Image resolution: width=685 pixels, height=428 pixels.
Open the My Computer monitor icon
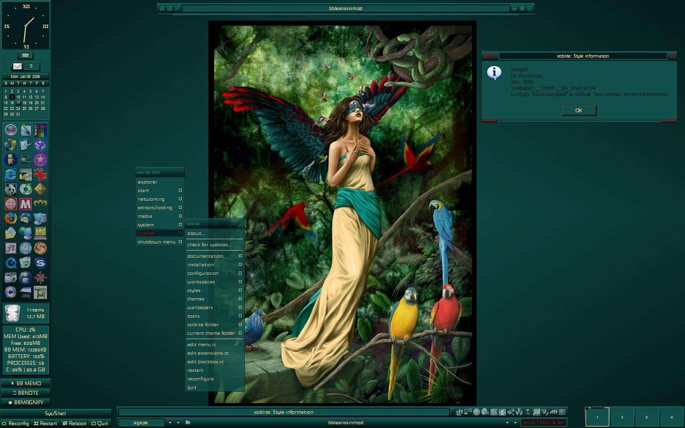click(x=40, y=219)
